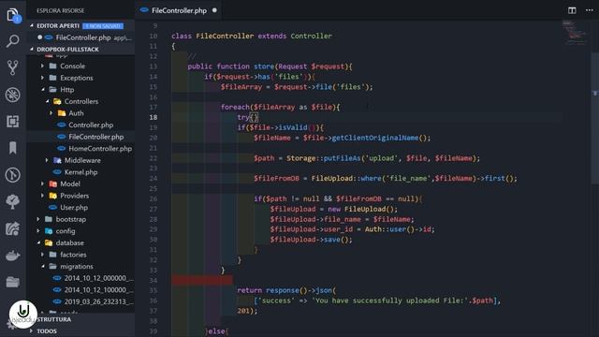Open the Git history activity bar icon
Screen dimensions: 599x337
(x=12, y=175)
